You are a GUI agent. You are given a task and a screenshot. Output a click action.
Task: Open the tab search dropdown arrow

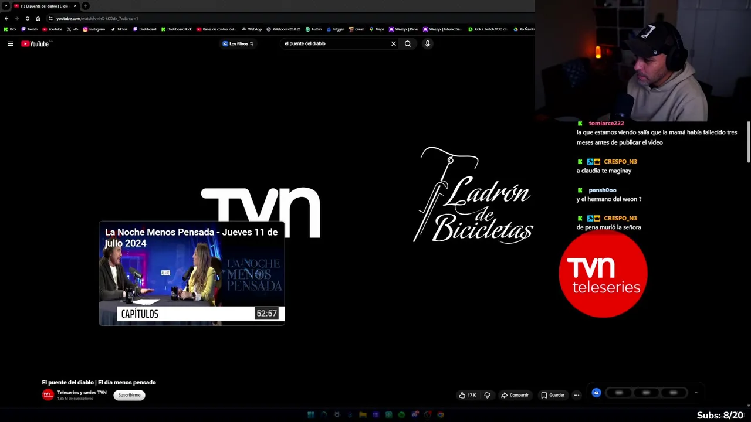5,6
